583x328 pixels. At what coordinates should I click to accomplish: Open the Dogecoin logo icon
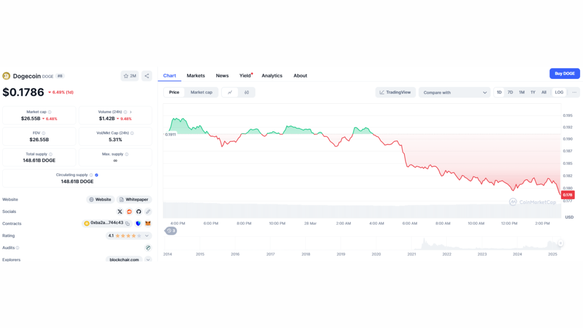pos(7,76)
